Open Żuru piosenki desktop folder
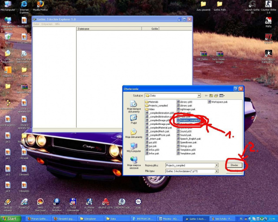278x222 pixels. [x=204, y=6]
